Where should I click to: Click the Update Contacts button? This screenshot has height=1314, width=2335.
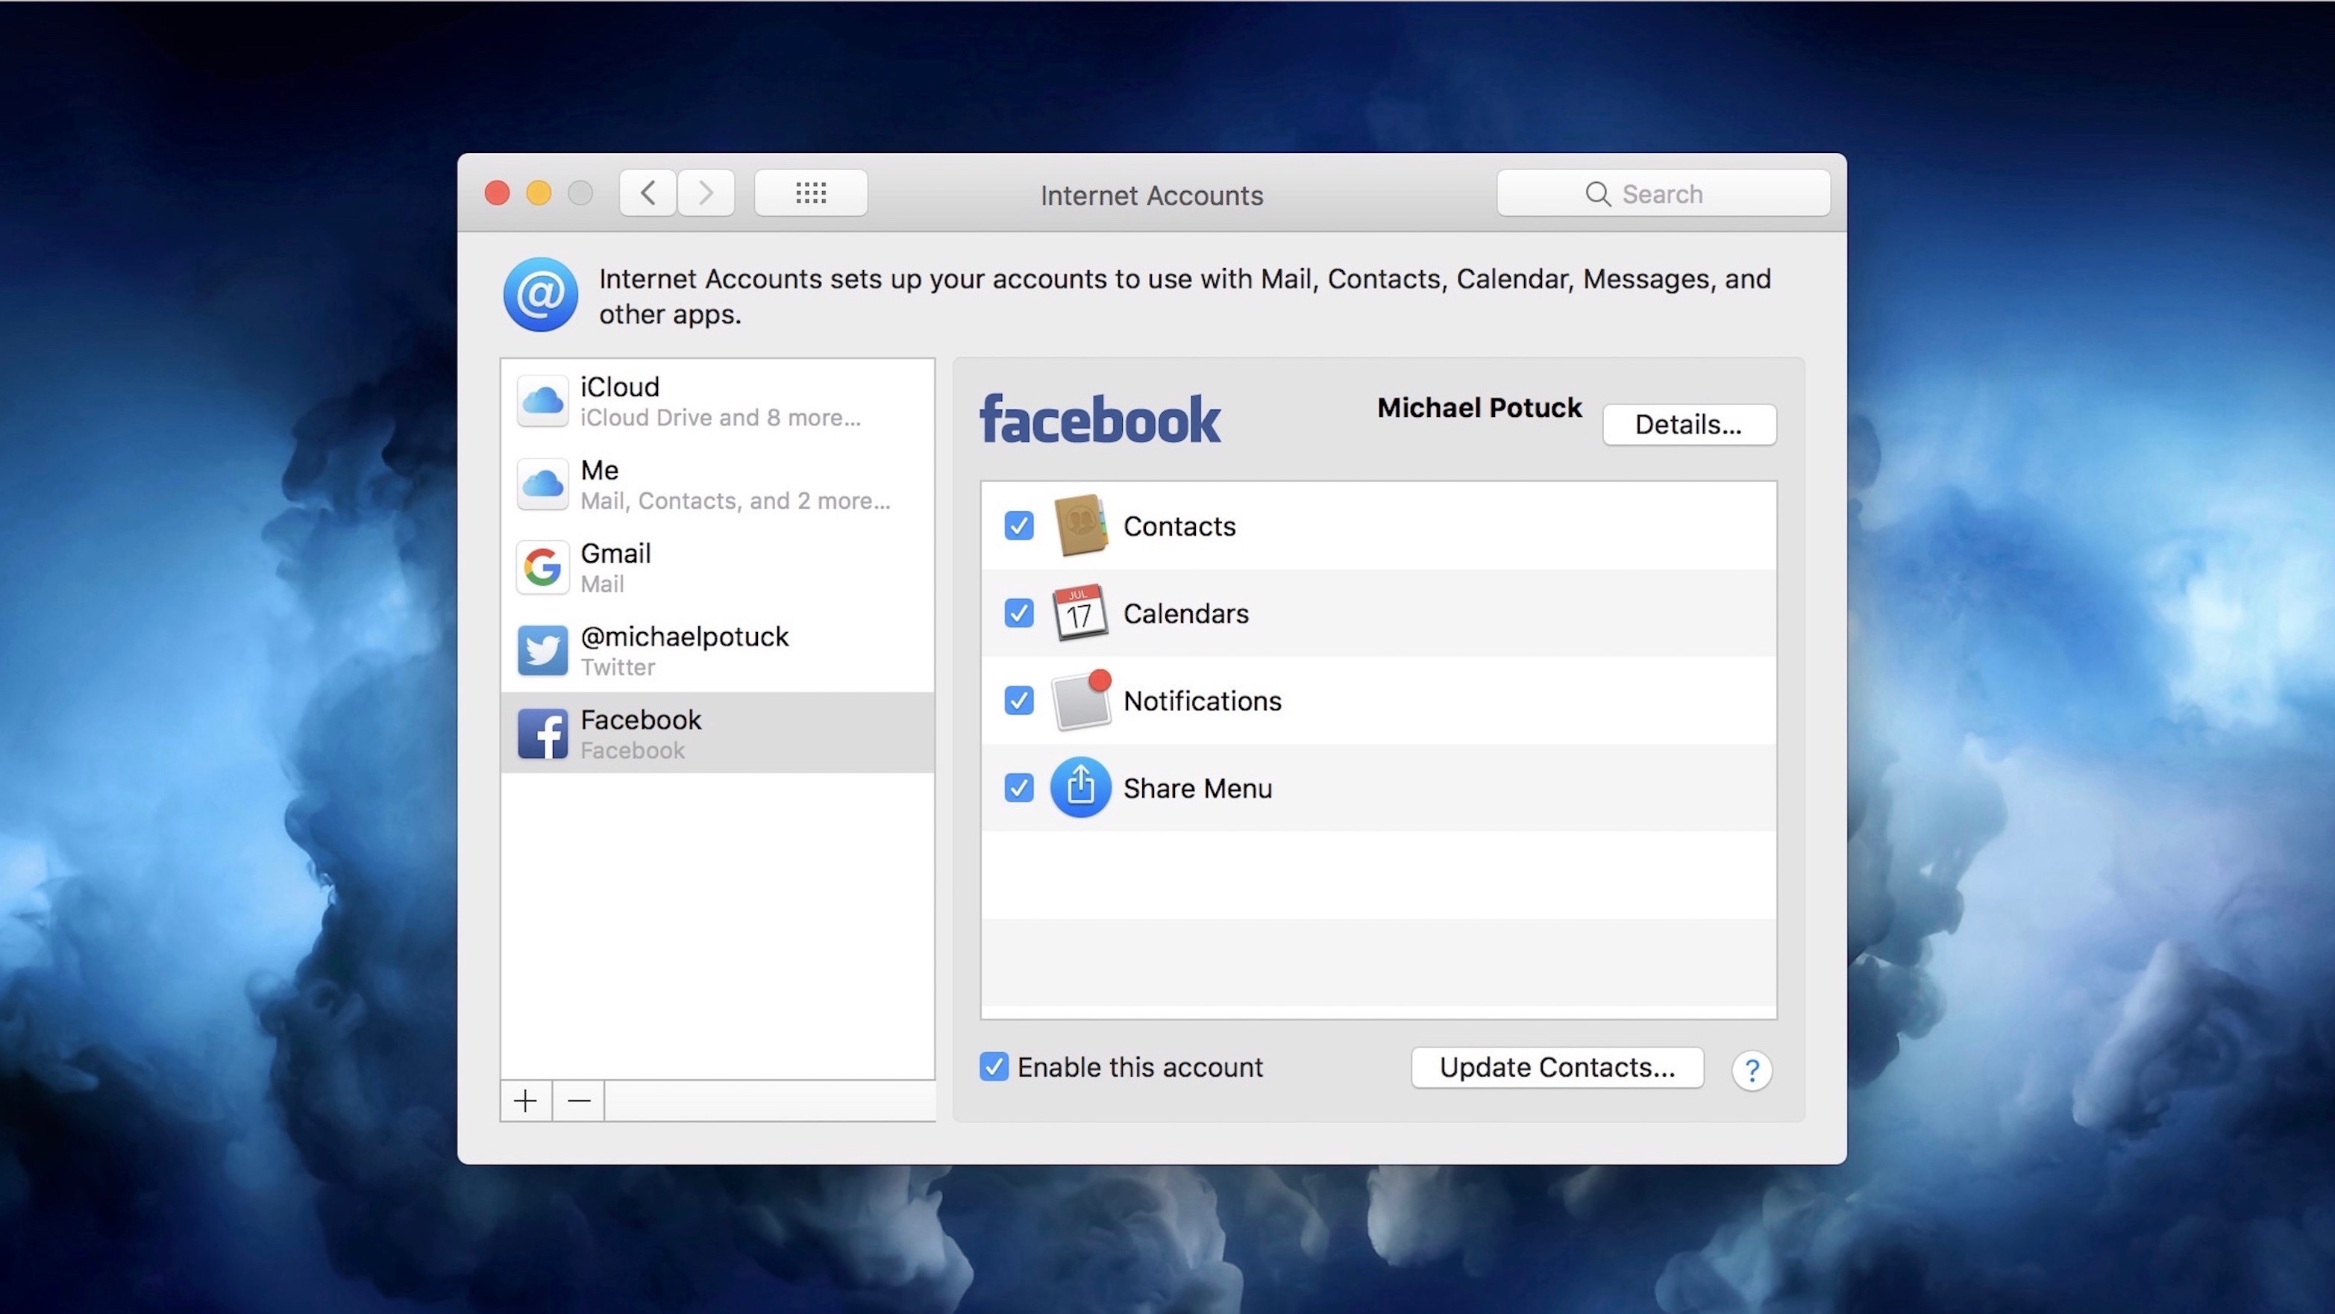[x=1557, y=1066]
